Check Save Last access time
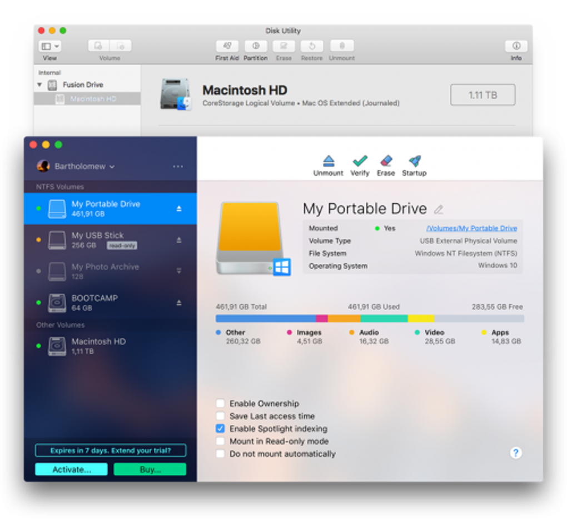Viewport: 567px width, 524px height. tap(220, 416)
